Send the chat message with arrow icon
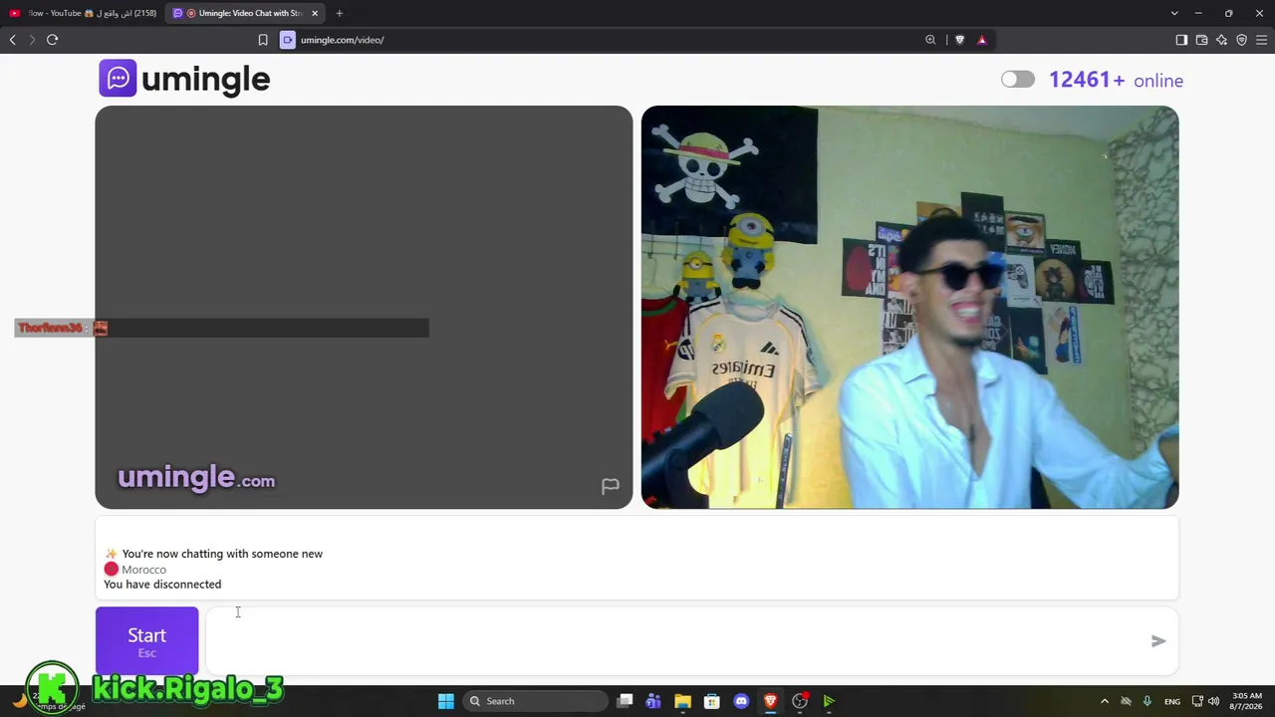This screenshot has height=717, width=1275. tap(1158, 641)
